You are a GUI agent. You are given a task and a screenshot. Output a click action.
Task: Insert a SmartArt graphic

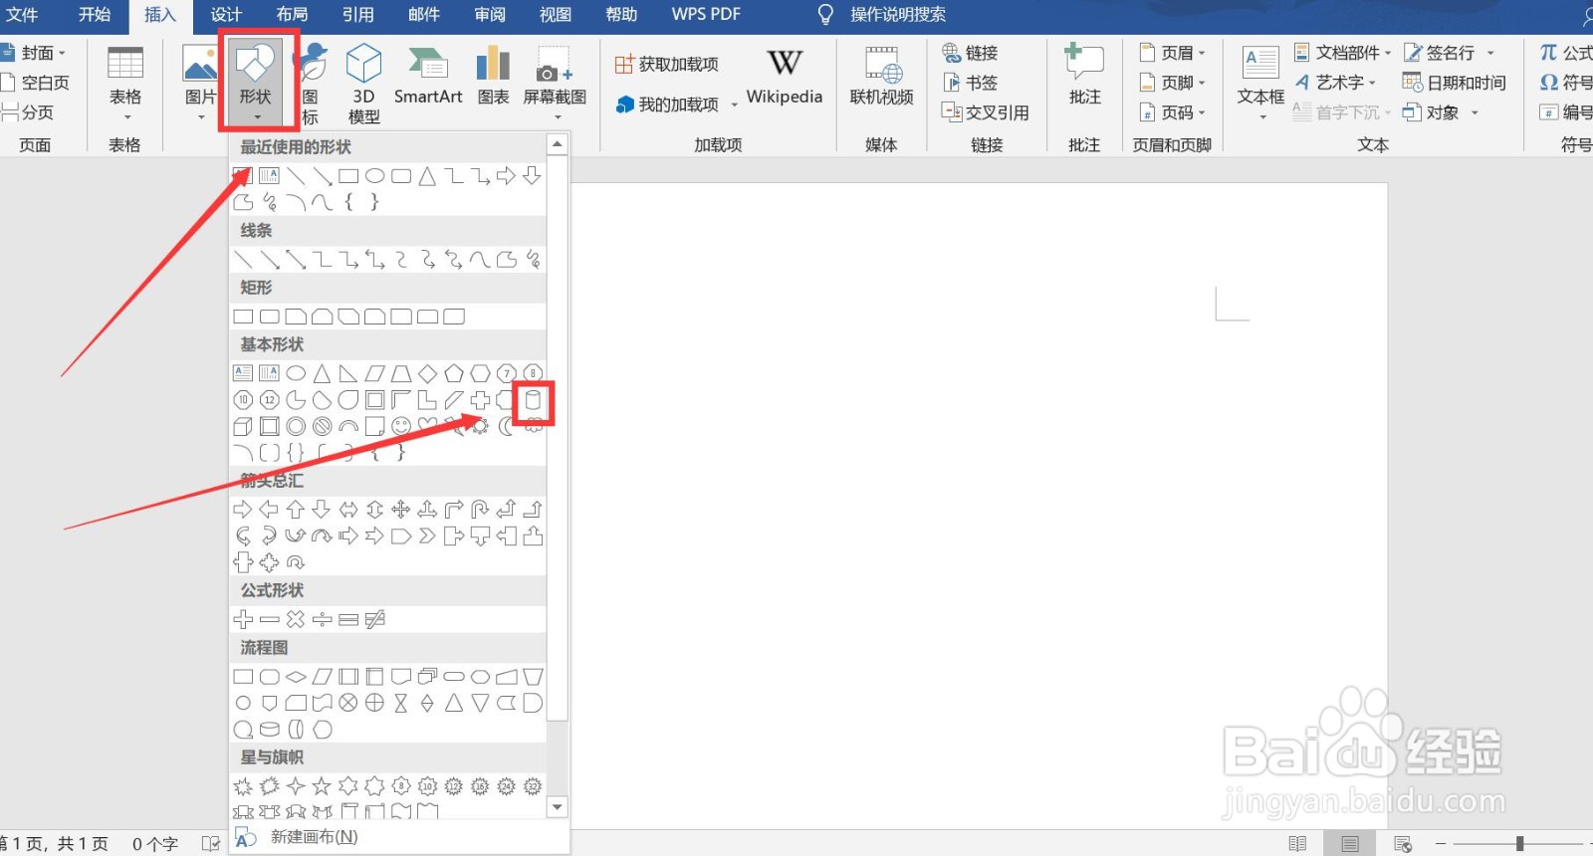[428, 76]
